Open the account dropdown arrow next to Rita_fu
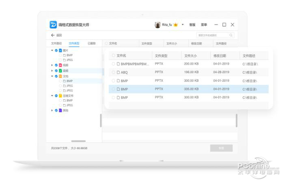287x187 pixels. [183, 25]
